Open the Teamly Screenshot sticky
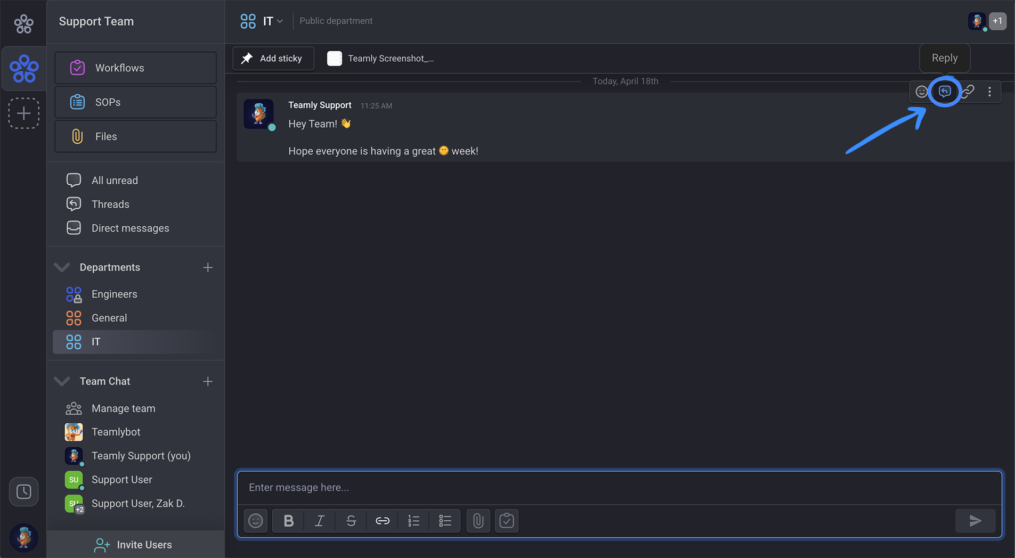Screen dimensions: 1015x558 380,59
